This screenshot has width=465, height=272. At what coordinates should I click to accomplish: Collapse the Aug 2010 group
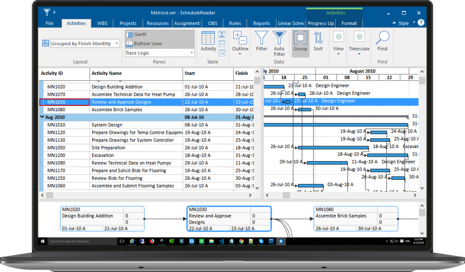[x=42, y=117]
